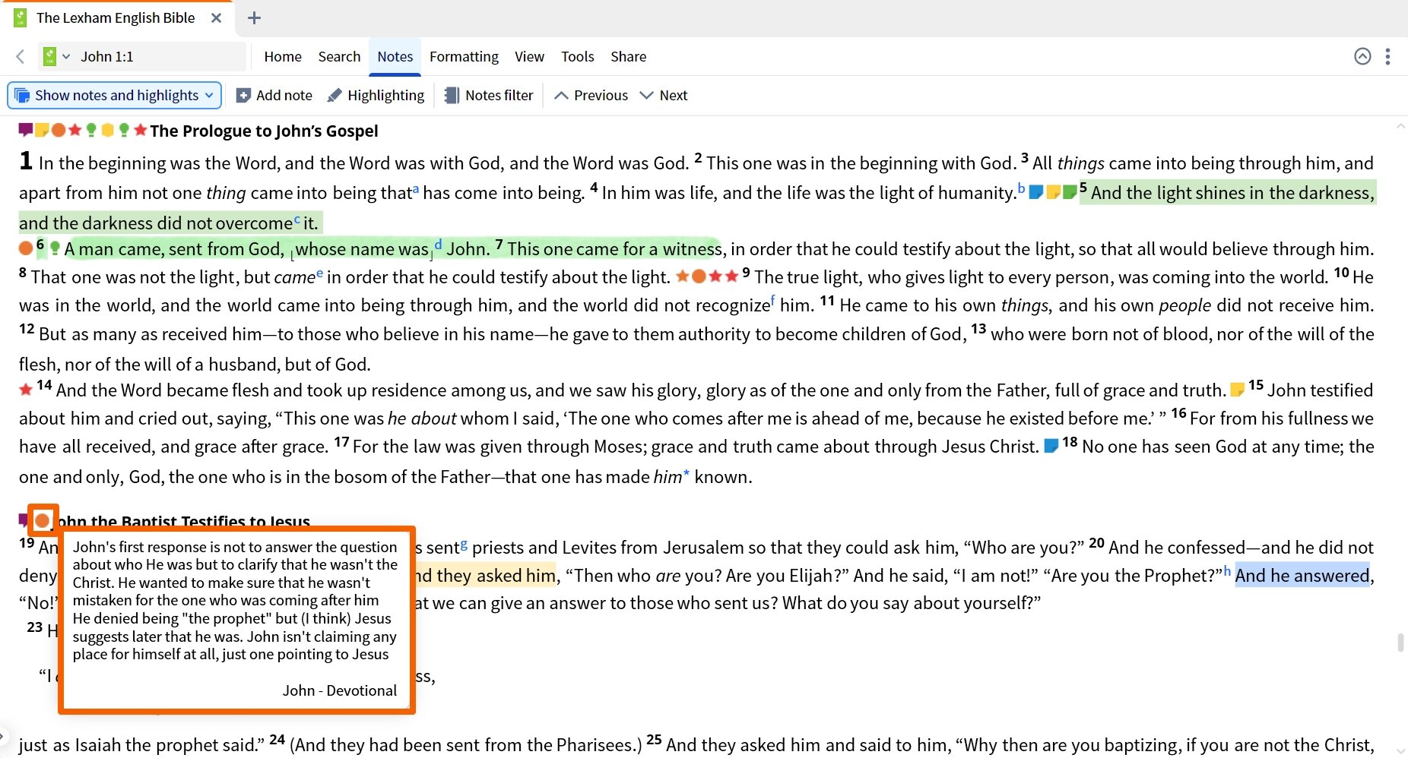Follow footnote b after 'light of humanity'

click(x=1021, y=189)
